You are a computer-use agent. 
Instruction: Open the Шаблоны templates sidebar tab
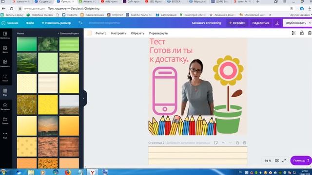(x=5, y=35)
